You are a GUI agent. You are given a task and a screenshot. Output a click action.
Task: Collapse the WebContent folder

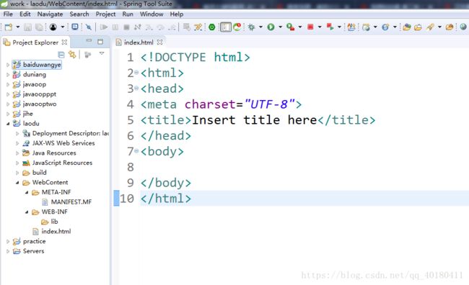(x=17, y=182)
